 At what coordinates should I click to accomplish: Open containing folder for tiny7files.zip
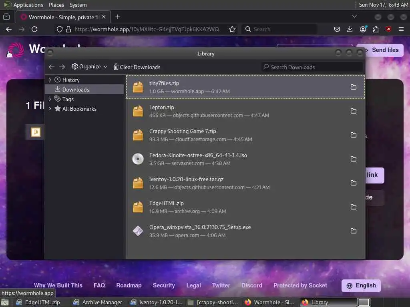353,87
